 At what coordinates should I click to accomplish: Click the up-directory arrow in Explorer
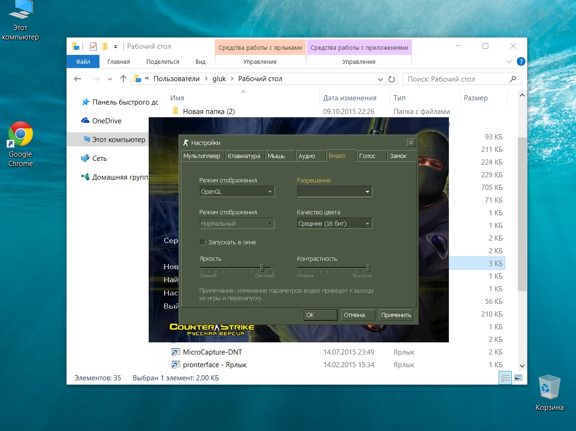(123, 79)
